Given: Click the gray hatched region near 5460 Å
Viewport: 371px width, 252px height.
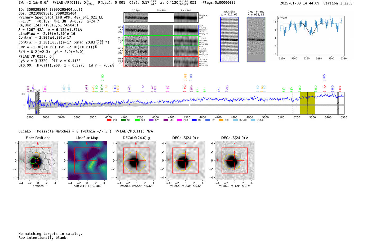Looking at the screenshot, I should [338, 103].
